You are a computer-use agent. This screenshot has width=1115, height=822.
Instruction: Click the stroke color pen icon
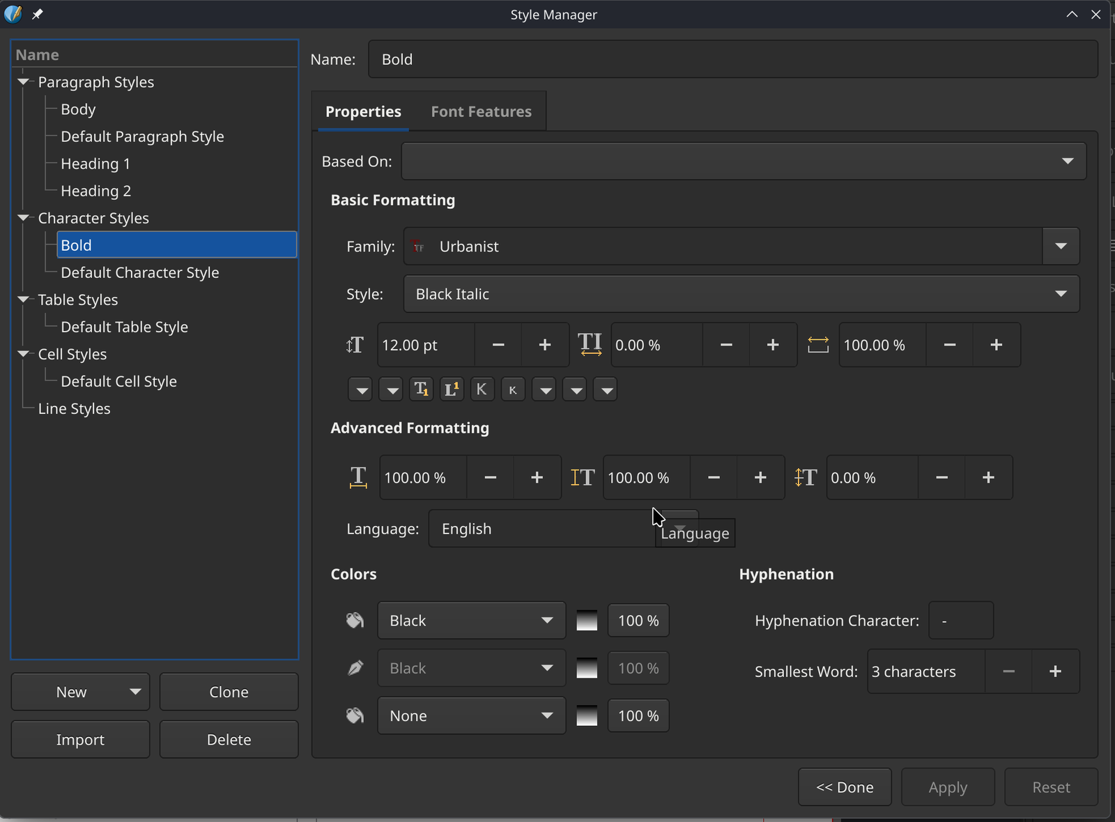click(355, 669)
